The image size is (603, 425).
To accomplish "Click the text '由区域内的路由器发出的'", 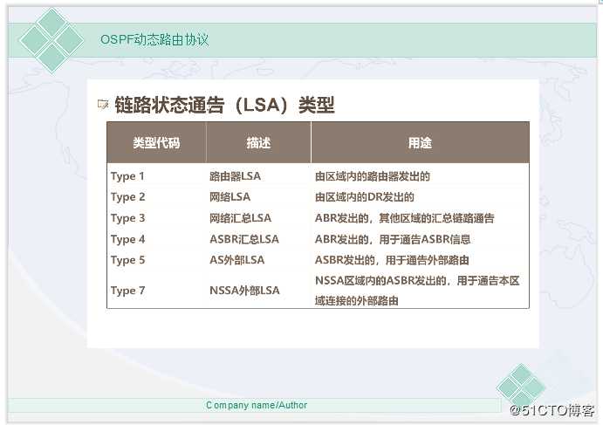I will tap(373, 176).
